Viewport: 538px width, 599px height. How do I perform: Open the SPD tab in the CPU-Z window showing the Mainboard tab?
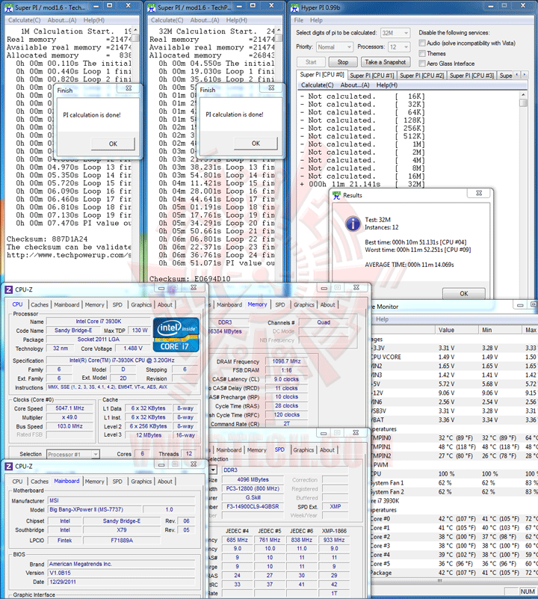pos(117,482)
